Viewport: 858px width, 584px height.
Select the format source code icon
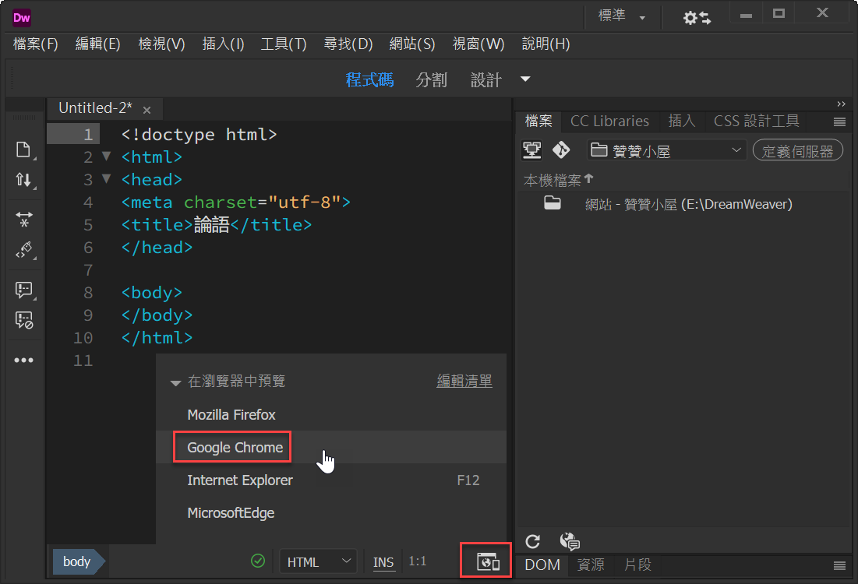23,251
